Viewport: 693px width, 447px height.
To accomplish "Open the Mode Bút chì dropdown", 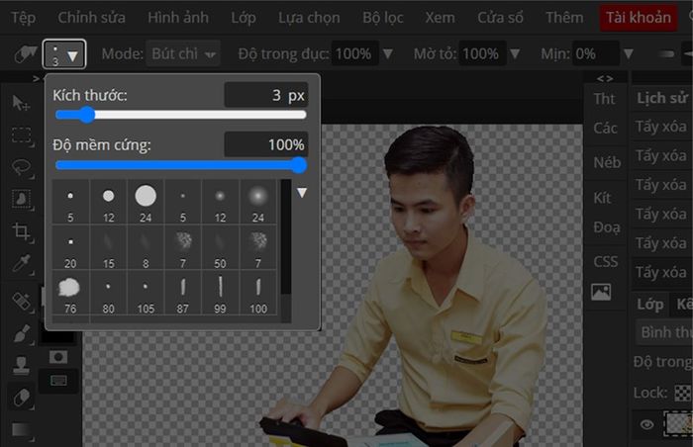I will tap(183, 53).
